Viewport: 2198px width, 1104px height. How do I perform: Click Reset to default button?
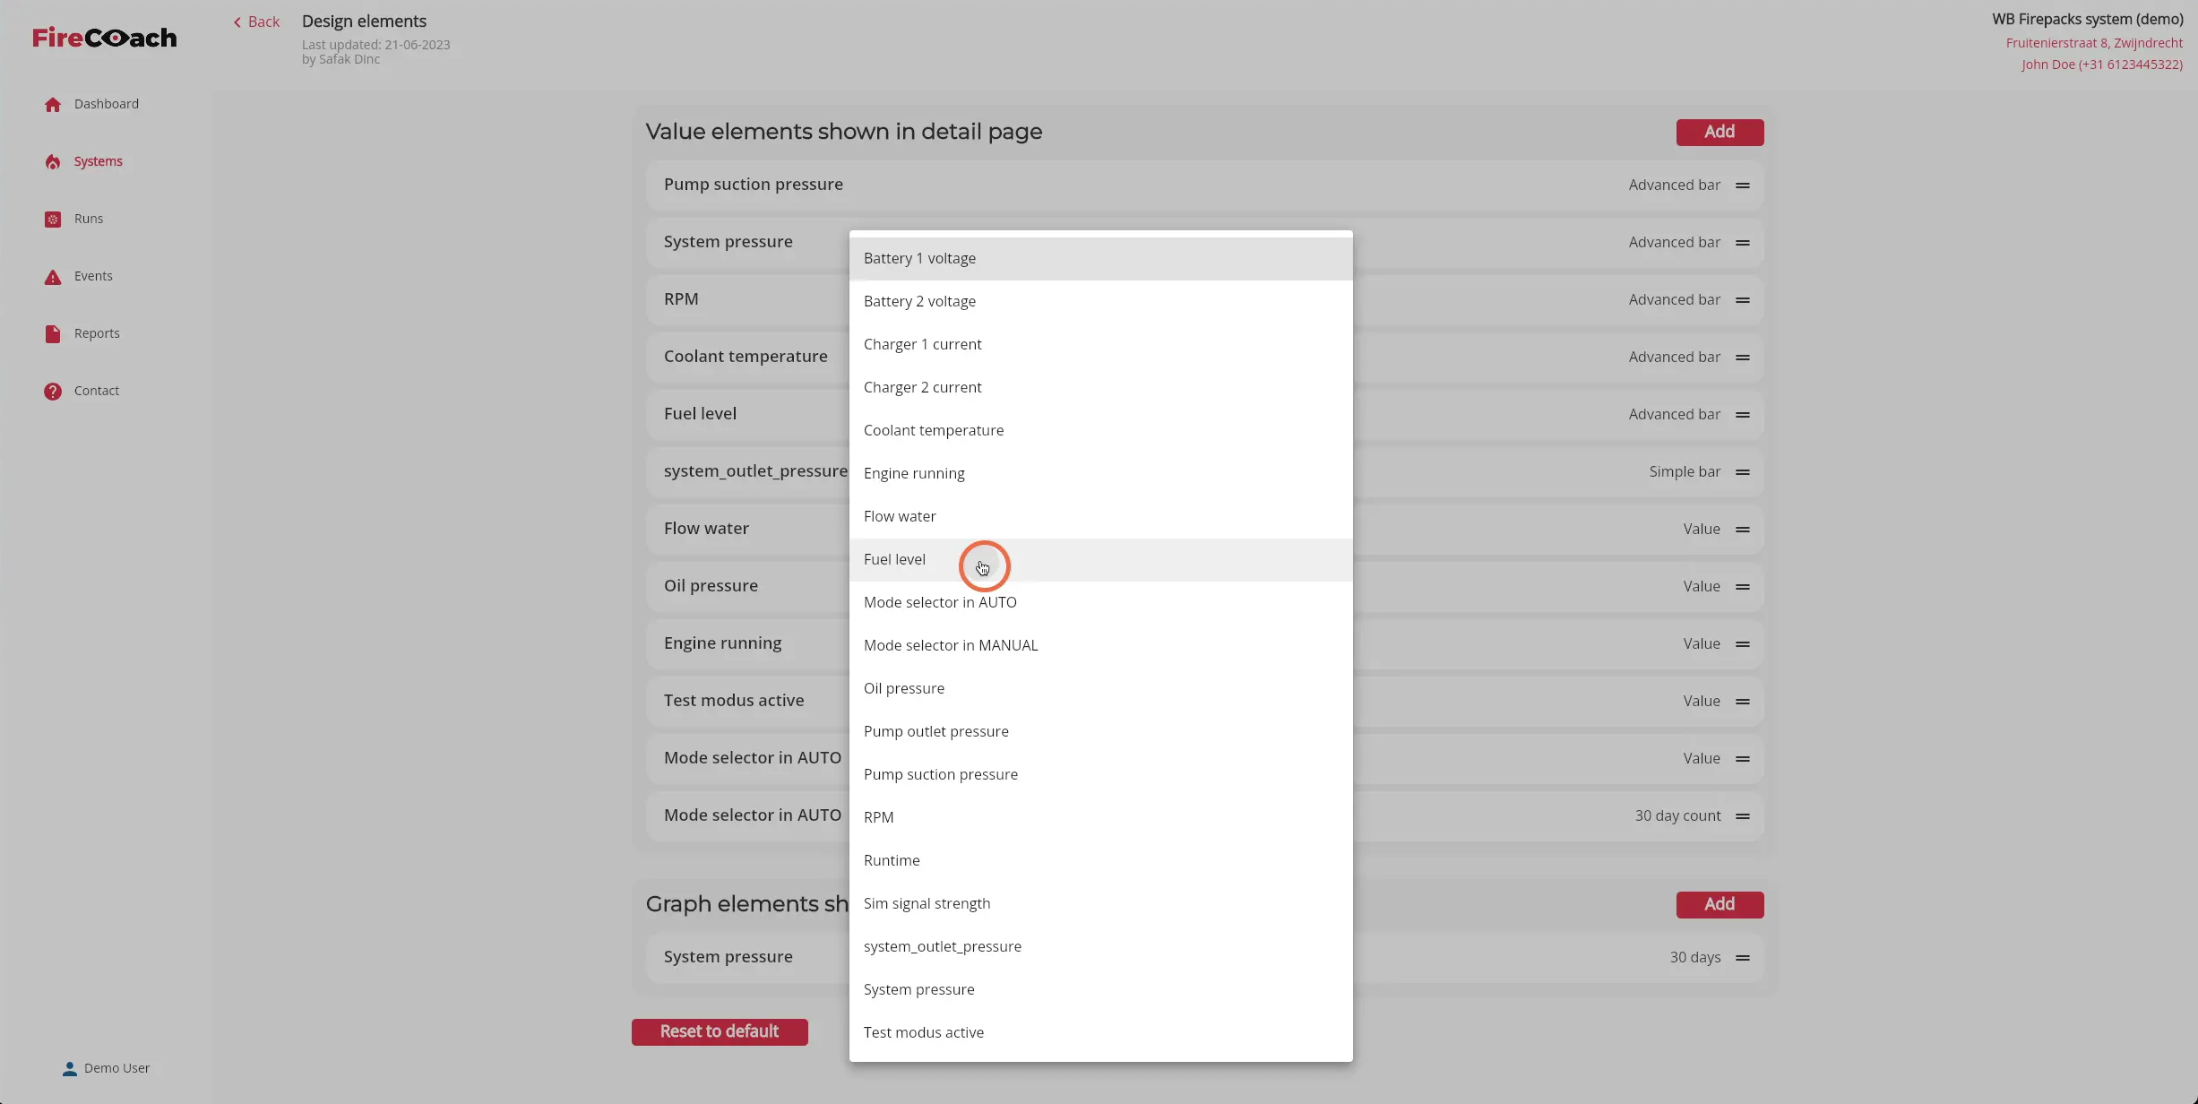point(720,1031)
